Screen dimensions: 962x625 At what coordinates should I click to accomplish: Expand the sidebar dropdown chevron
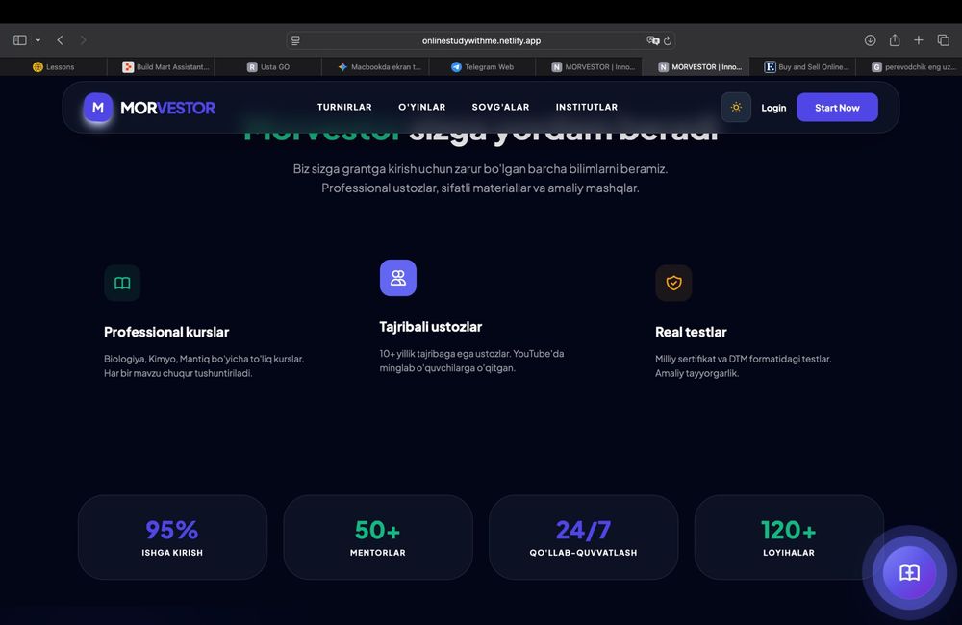pos(38,40)
